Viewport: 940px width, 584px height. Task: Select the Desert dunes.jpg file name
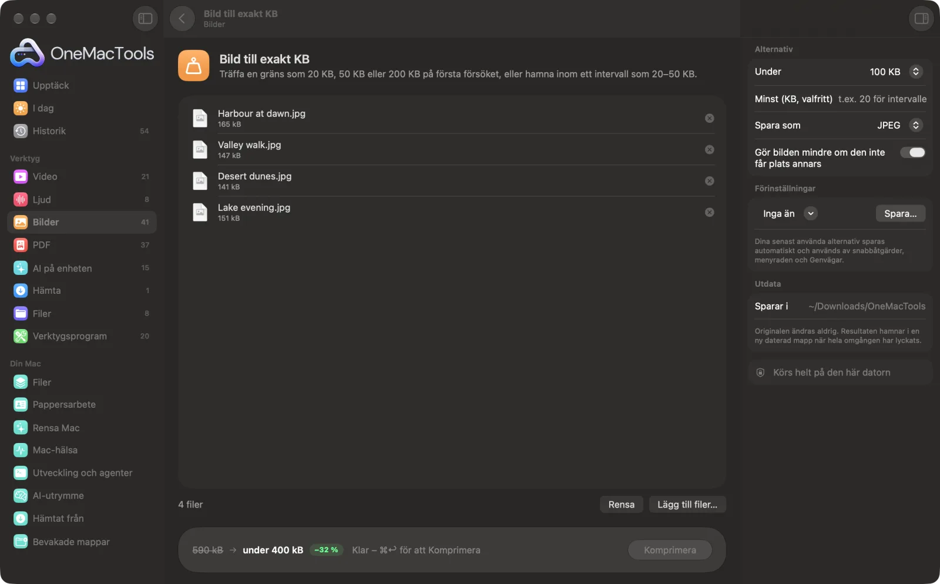[254, 176]
